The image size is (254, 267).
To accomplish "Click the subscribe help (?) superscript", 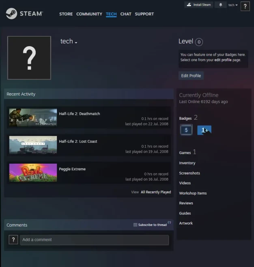I will click(169, 222).
